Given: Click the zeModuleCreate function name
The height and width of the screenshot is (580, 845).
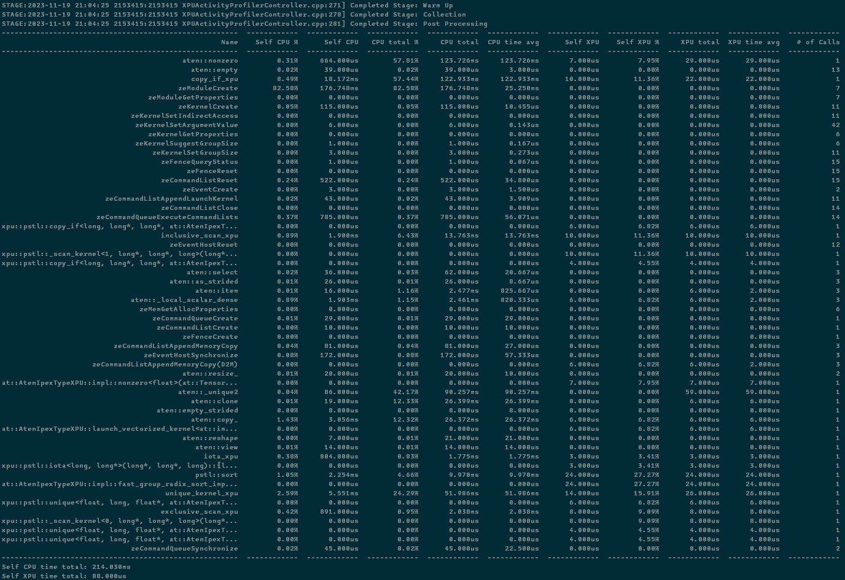Looking at the screenshot, I should pos(208,88).
